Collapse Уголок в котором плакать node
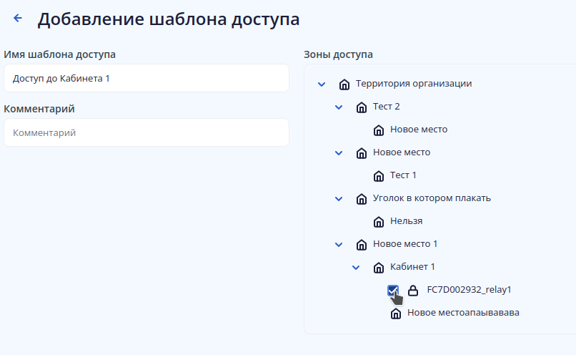 (x=339, y=199)
